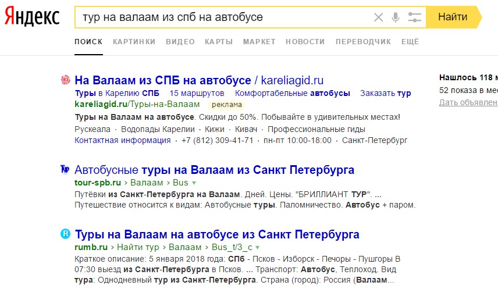Screen dimensions: 498x296
Task: Expand dropdown arrow next to tour-spb.ru Bus
Action: pyautogui.click(x=194, y=183)
